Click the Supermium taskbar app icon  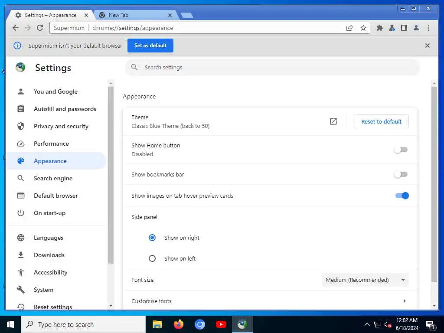242,324
